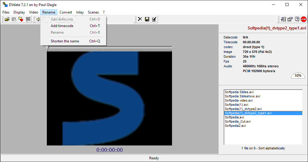308x162 pixels.
Task: Select Softpedia Slideshow.avi in file list
Action: pyautogui.click(x=263, y=96)
